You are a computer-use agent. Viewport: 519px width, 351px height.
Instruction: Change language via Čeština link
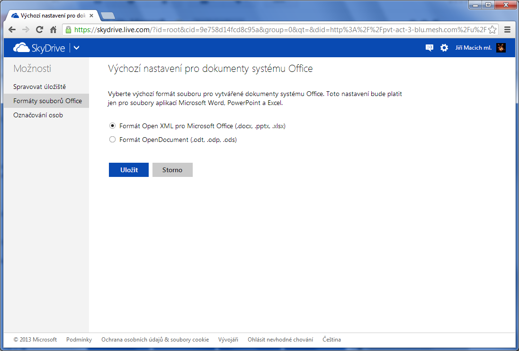coord(331,340)
